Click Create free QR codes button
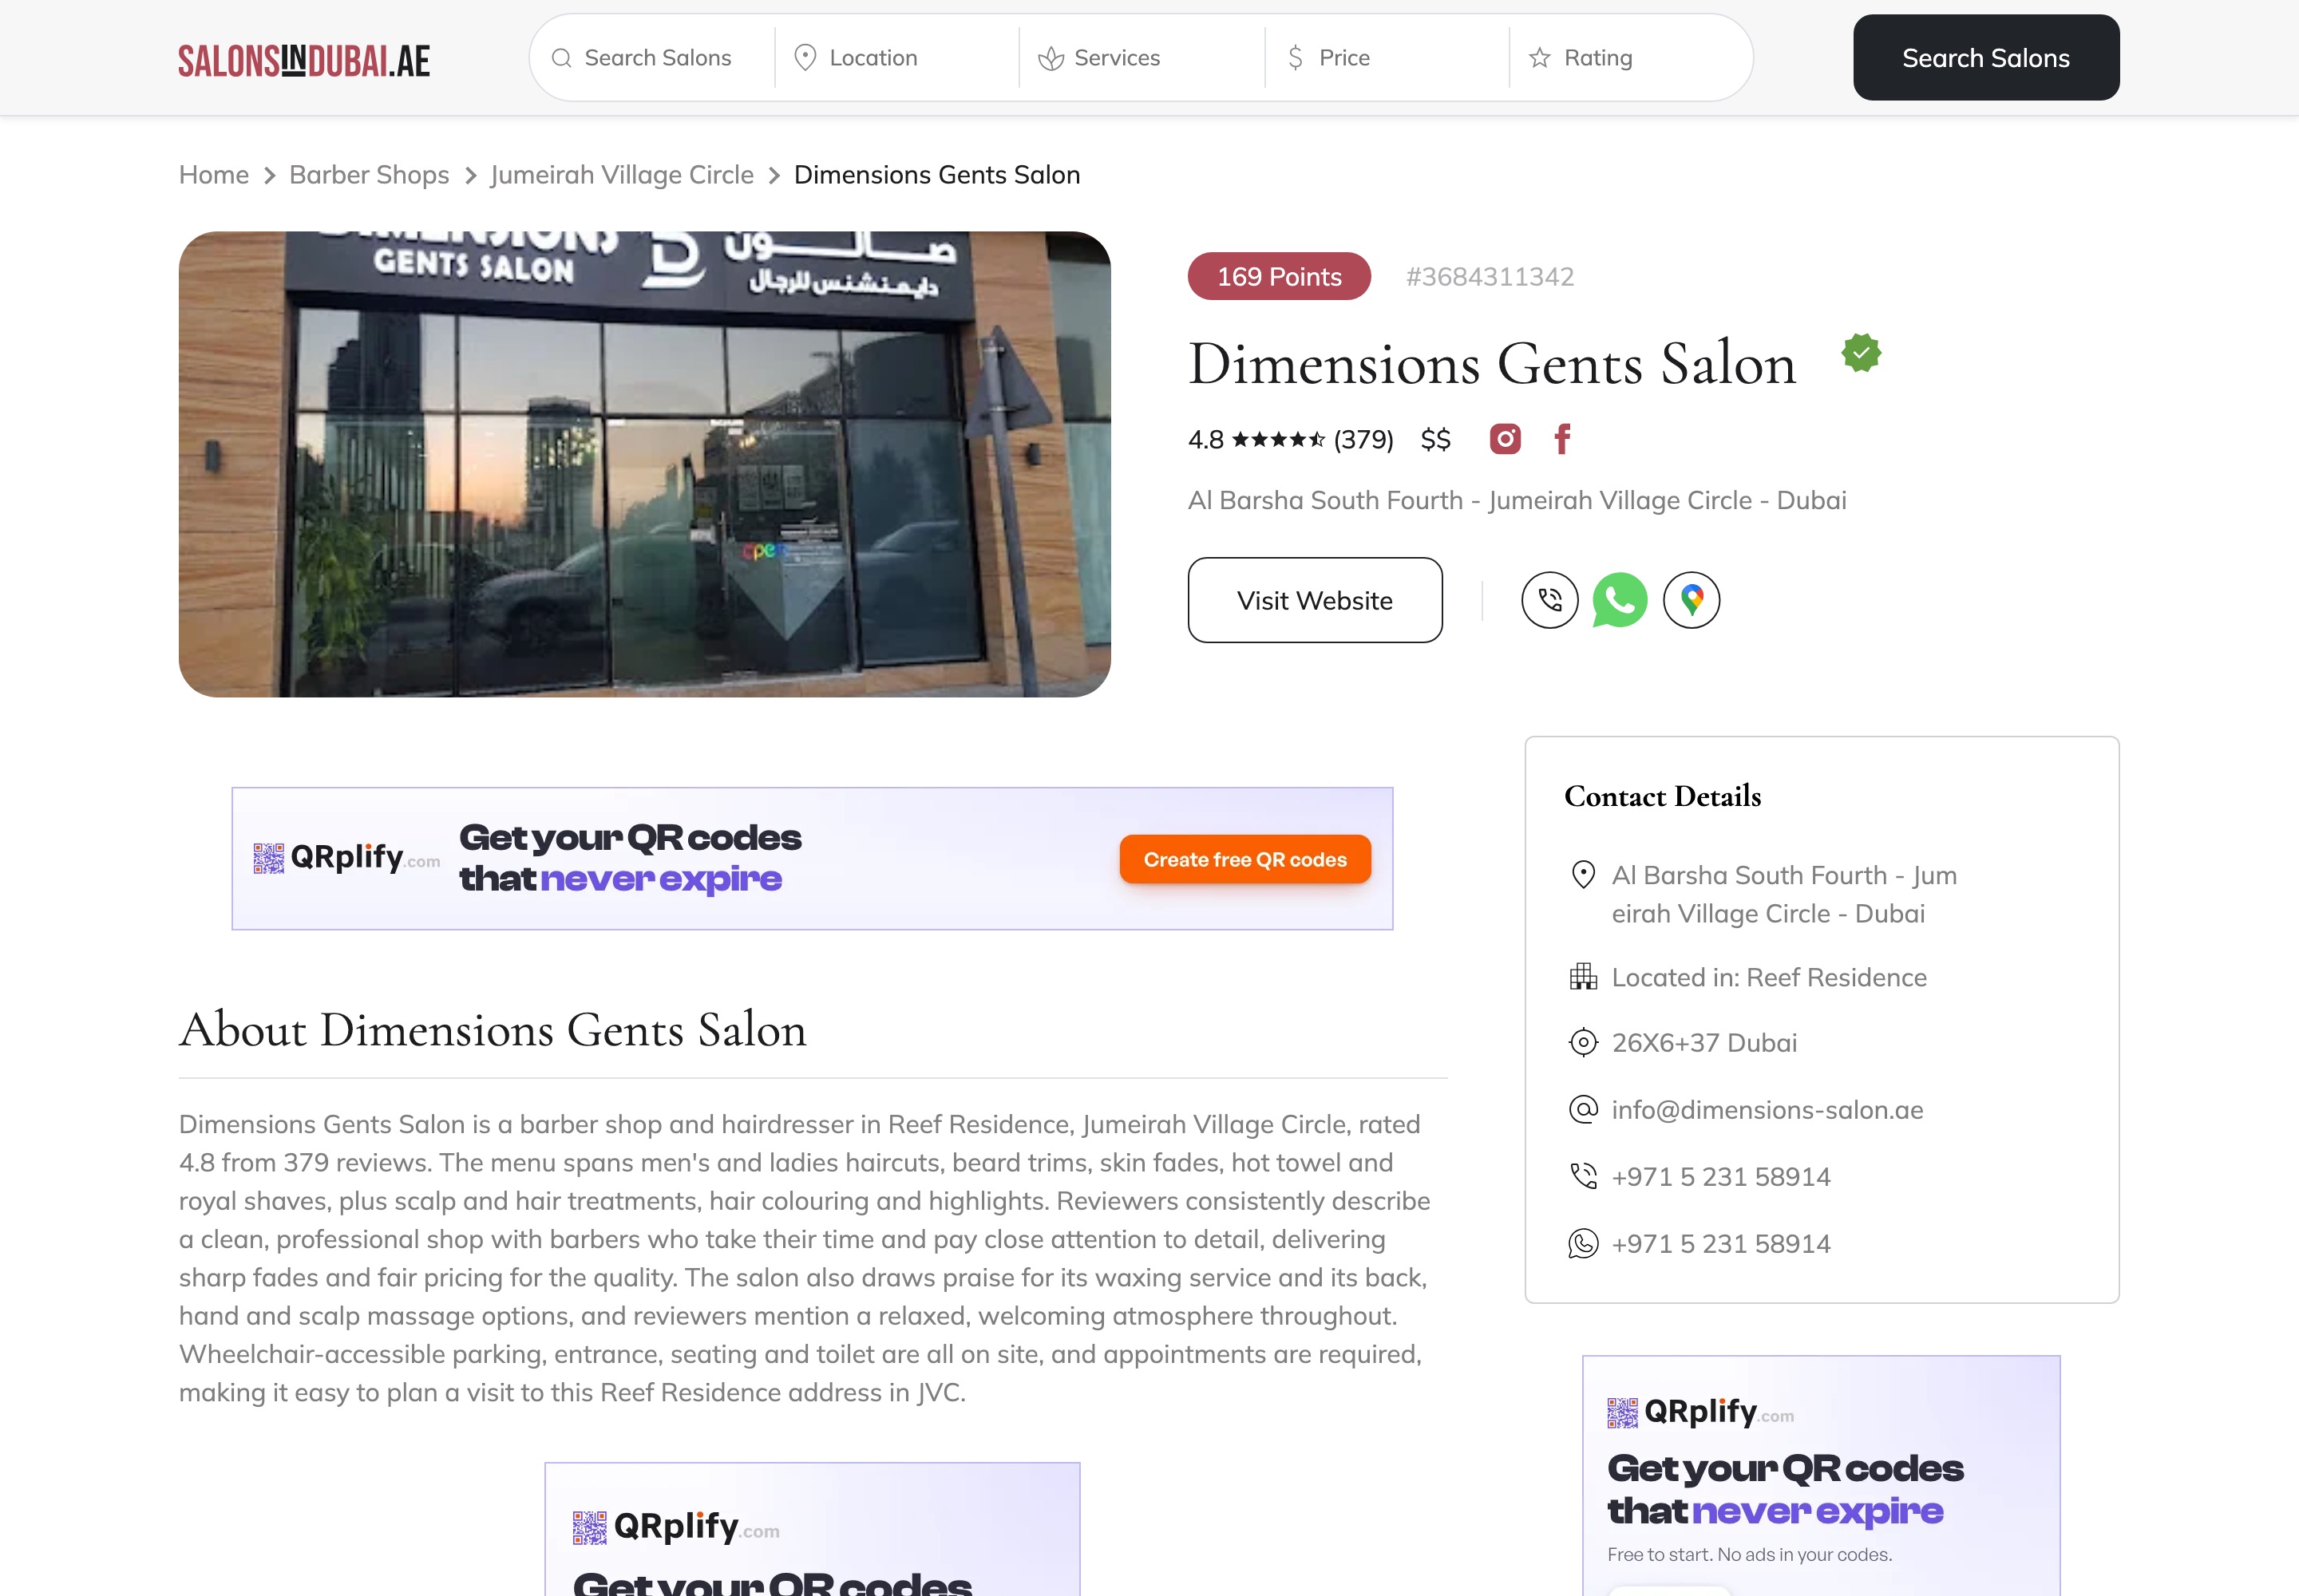This screenshot has height=1596, width=2299. tap(1244, 860)
